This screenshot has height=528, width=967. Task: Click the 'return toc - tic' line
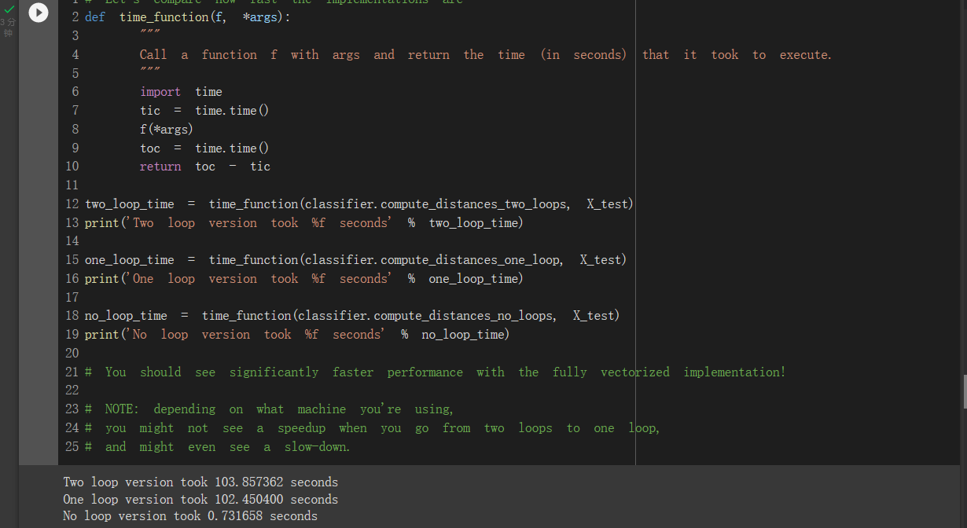(204, 167)
